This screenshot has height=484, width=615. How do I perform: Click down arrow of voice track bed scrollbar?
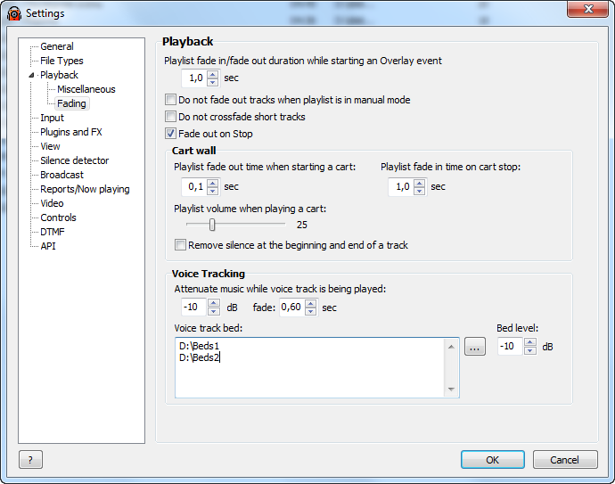point(451,390)
